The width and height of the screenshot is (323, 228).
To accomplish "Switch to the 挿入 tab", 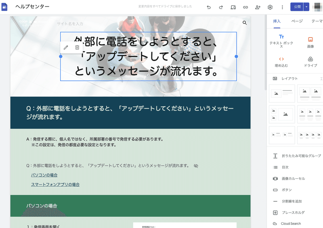I will coord(277,21).
